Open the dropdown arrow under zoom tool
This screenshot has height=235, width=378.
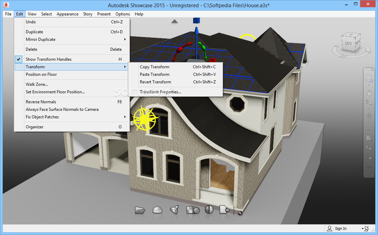[x=369, y=108]
